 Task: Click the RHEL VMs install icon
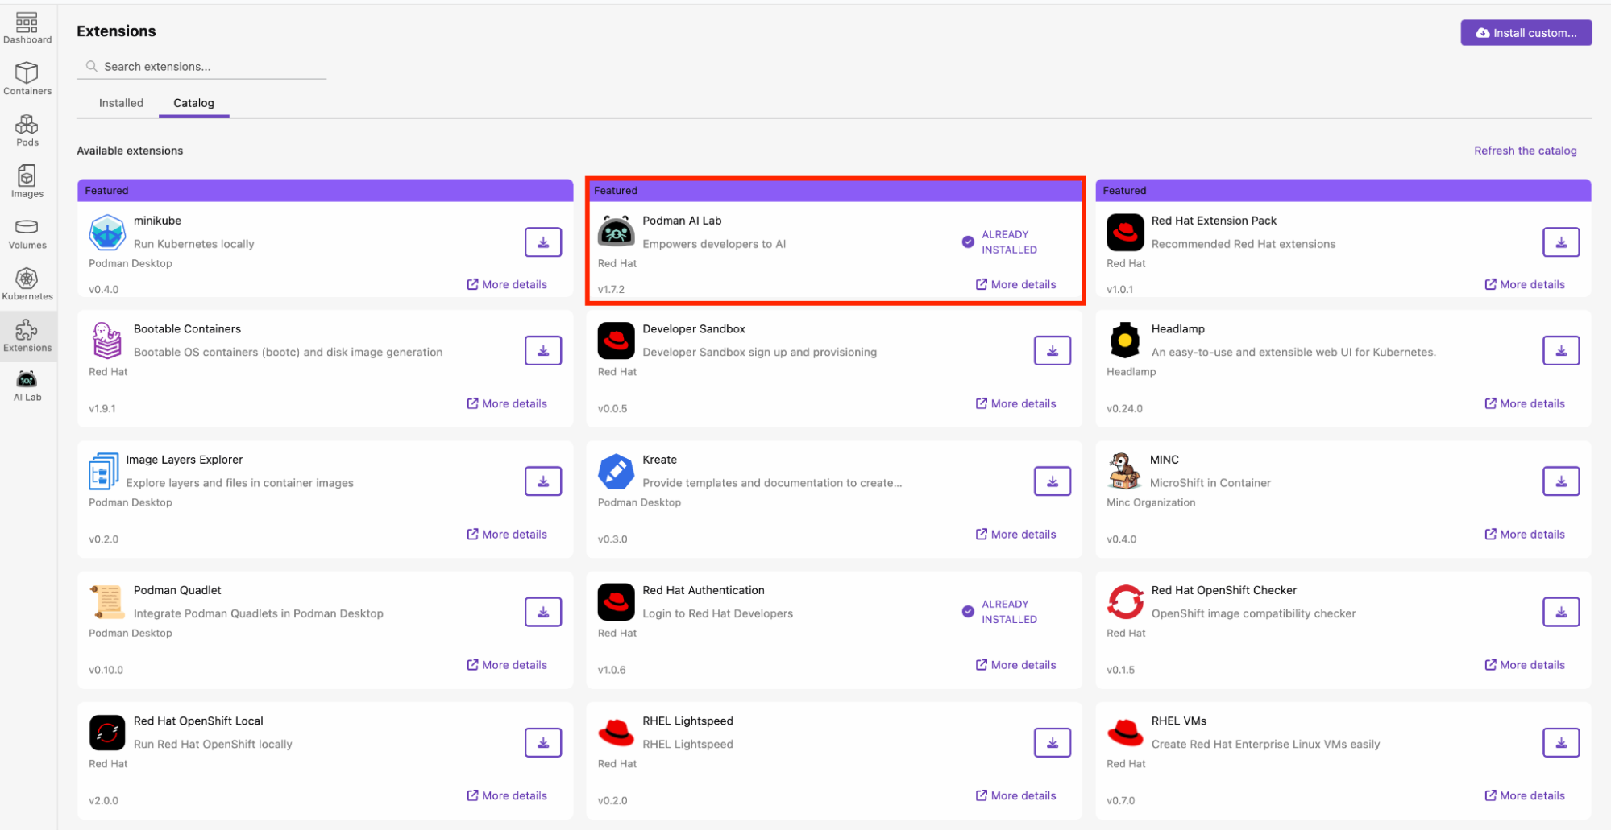1560,742
